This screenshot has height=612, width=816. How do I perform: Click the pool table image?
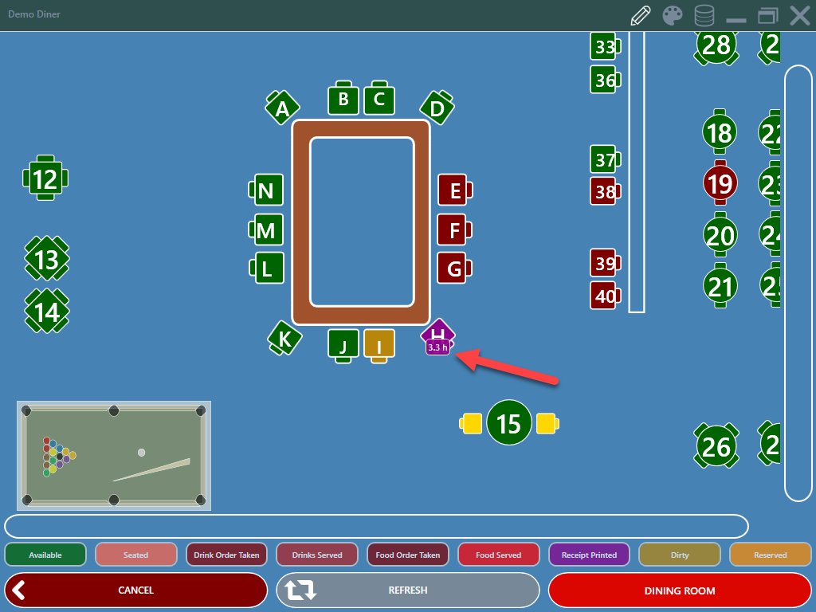pyautogui.click(x=114, y=455)
